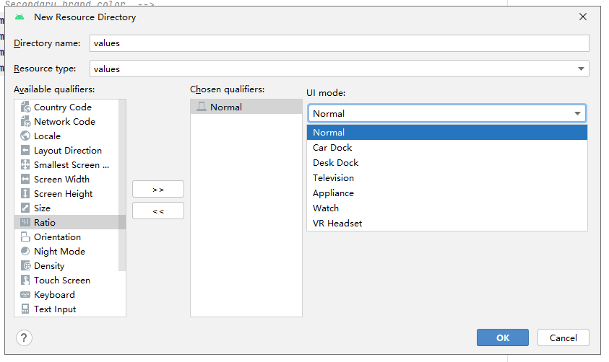The height and width of the screenshot is (362, 609).
Task: Choose Television UI mode
Action: tap(447, 177)
